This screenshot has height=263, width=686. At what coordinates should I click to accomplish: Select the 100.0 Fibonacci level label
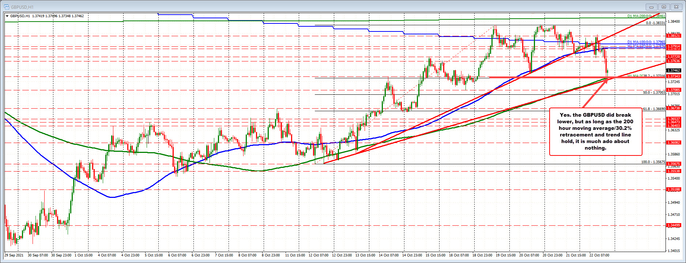pos(653,162)
